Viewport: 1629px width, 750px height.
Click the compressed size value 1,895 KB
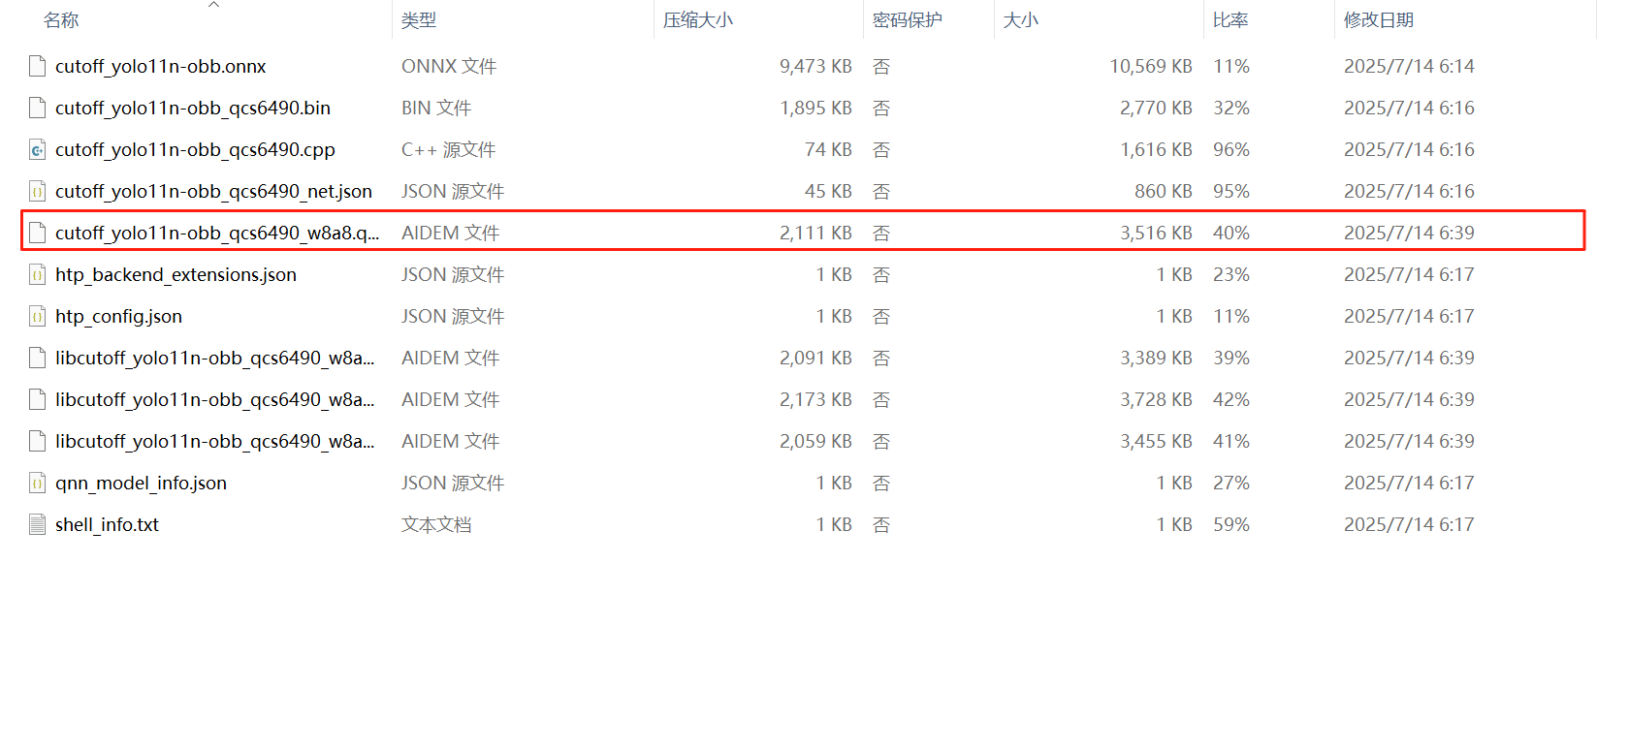point(815,108)
